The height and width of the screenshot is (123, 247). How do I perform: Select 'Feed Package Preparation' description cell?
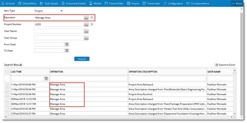pyautogui.click(x=167, y=104)
